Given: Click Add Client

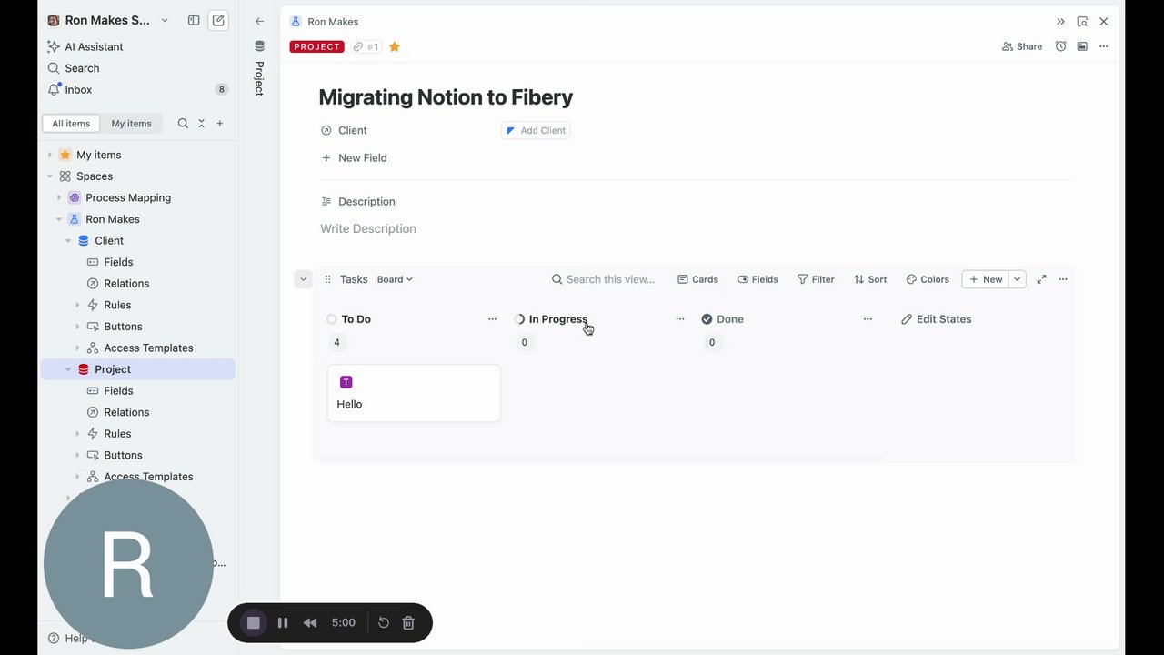Looking at the screenshot, I should pyautogui.click(x=536, y=130).
